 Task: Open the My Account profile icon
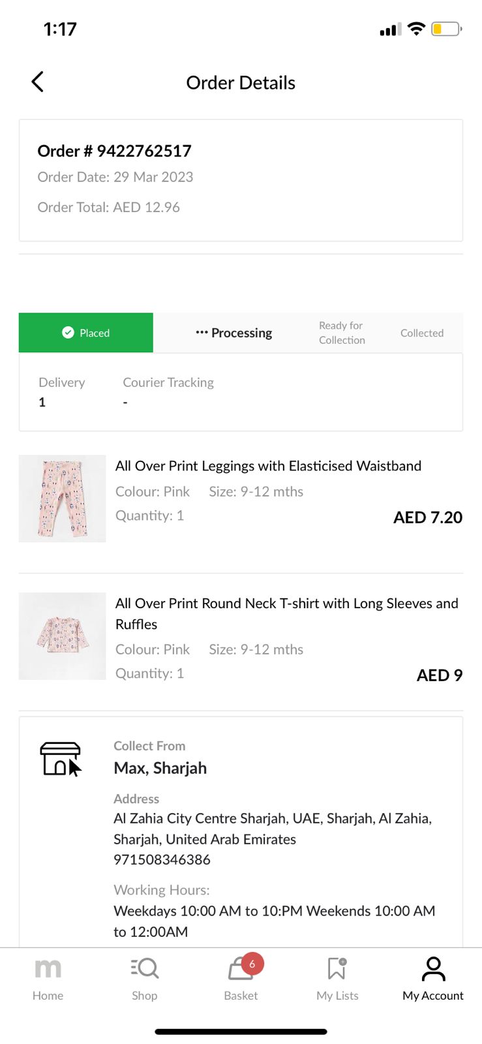pos(433,969)
